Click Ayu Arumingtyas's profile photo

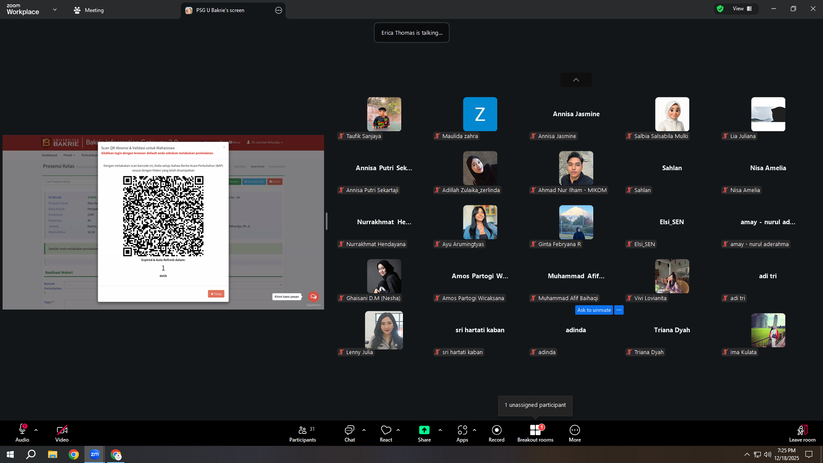(x=480, y=222)
